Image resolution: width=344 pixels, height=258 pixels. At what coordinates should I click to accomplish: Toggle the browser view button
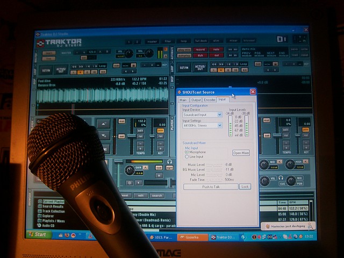[x=249, y=41]
